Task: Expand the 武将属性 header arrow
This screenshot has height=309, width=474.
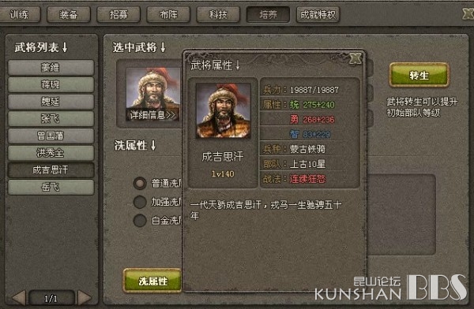Action: click(238, 65)
